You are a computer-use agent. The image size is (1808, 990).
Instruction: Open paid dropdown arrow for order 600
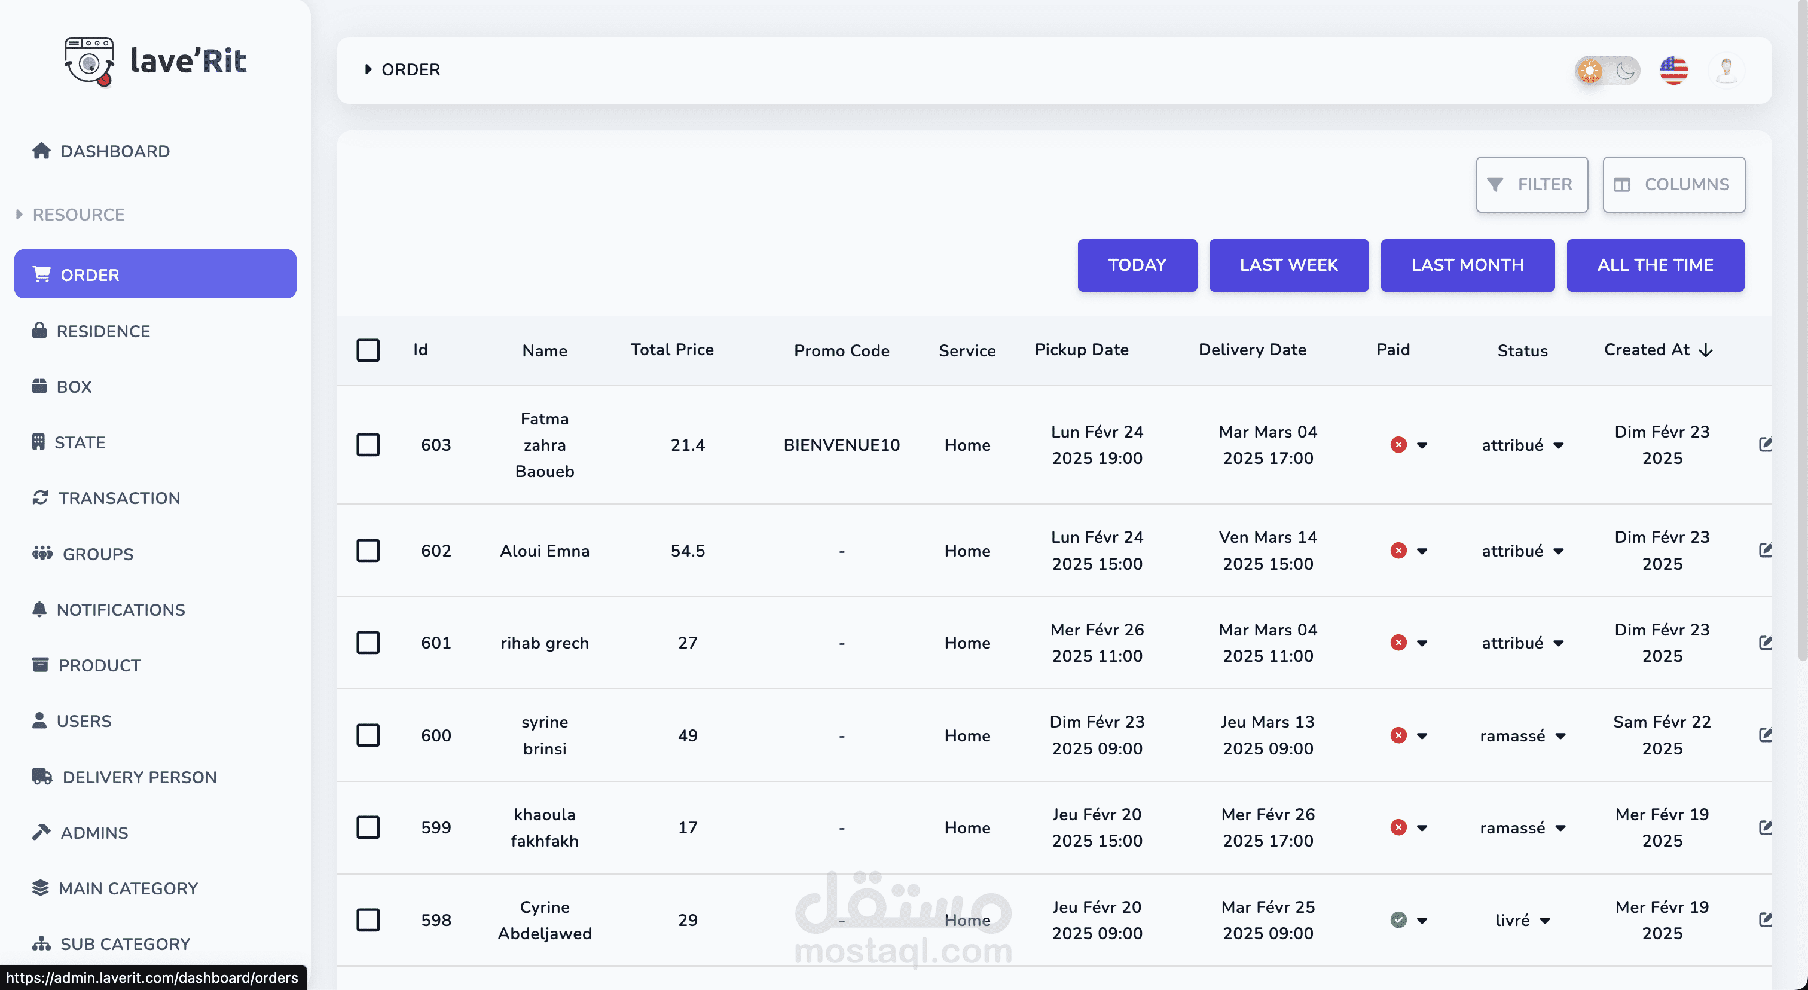pyautogui.click(x=1422, y=735)
